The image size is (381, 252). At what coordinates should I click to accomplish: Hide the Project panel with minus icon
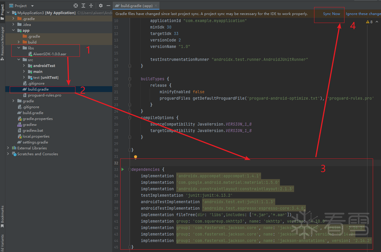108,6
